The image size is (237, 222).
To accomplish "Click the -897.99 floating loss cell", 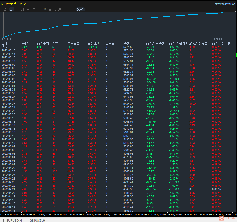I will [151, 79].
